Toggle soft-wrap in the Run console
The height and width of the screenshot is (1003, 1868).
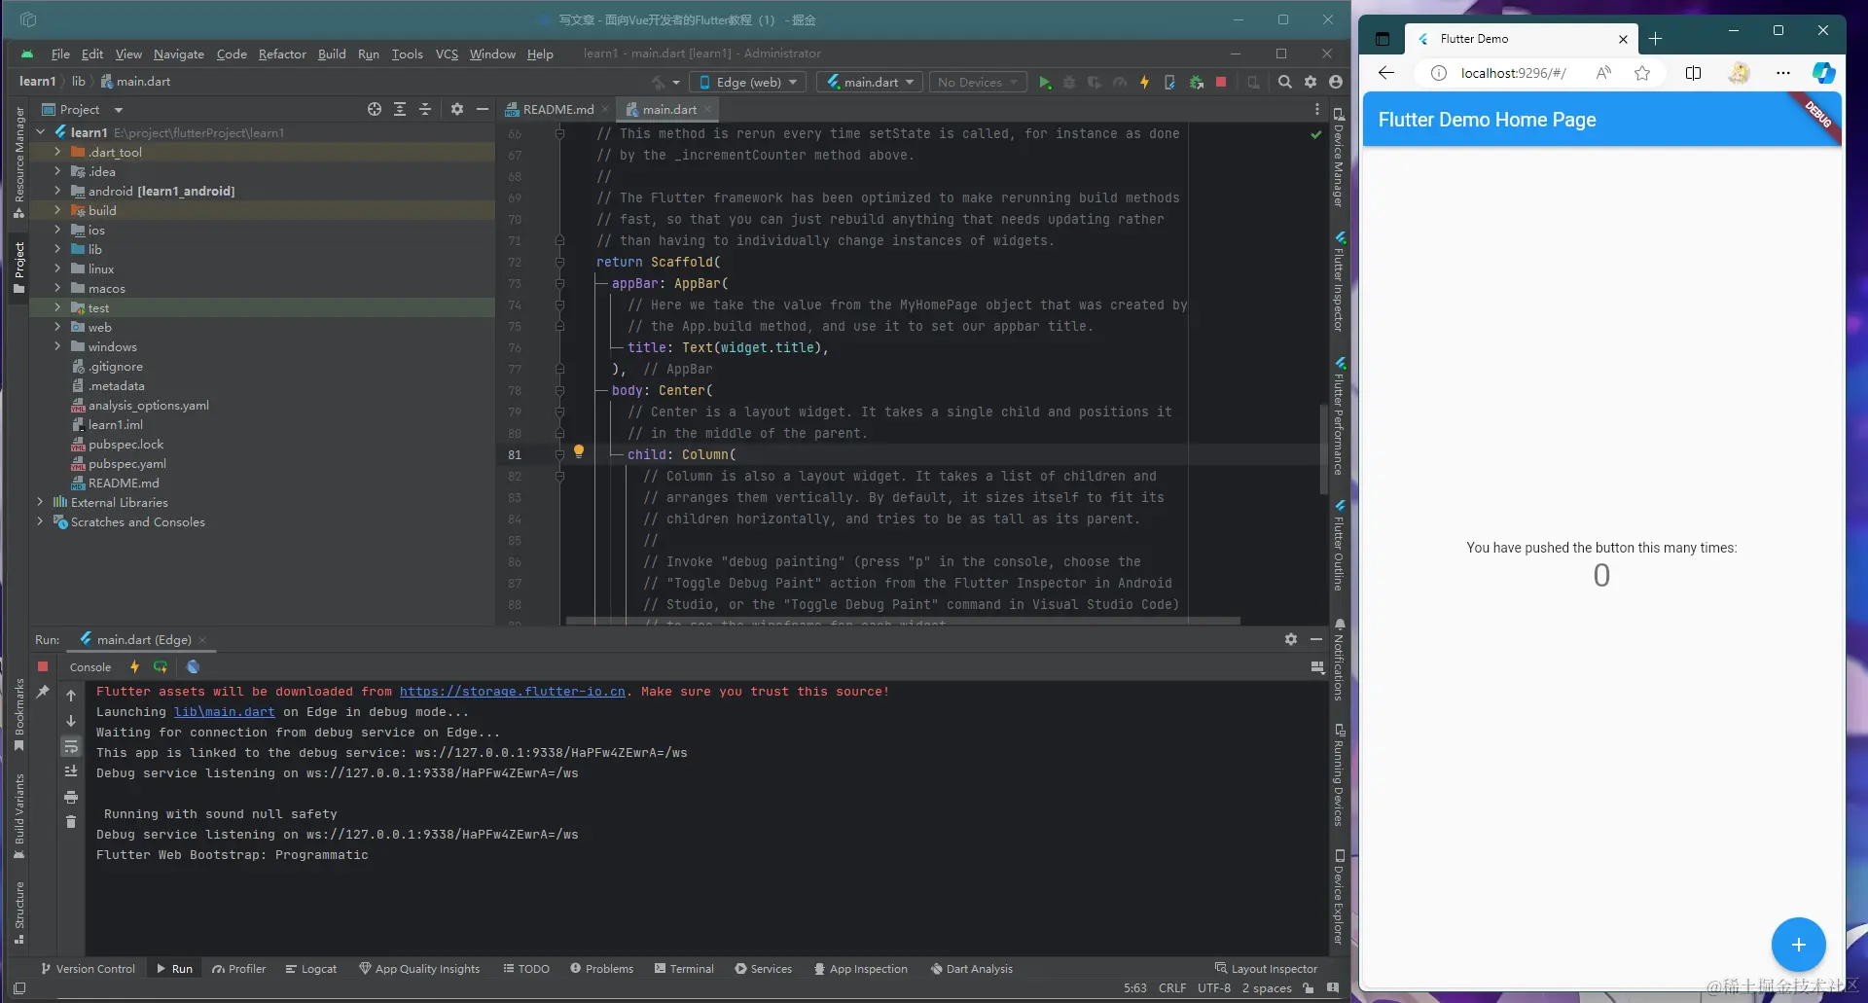(71, 747)
